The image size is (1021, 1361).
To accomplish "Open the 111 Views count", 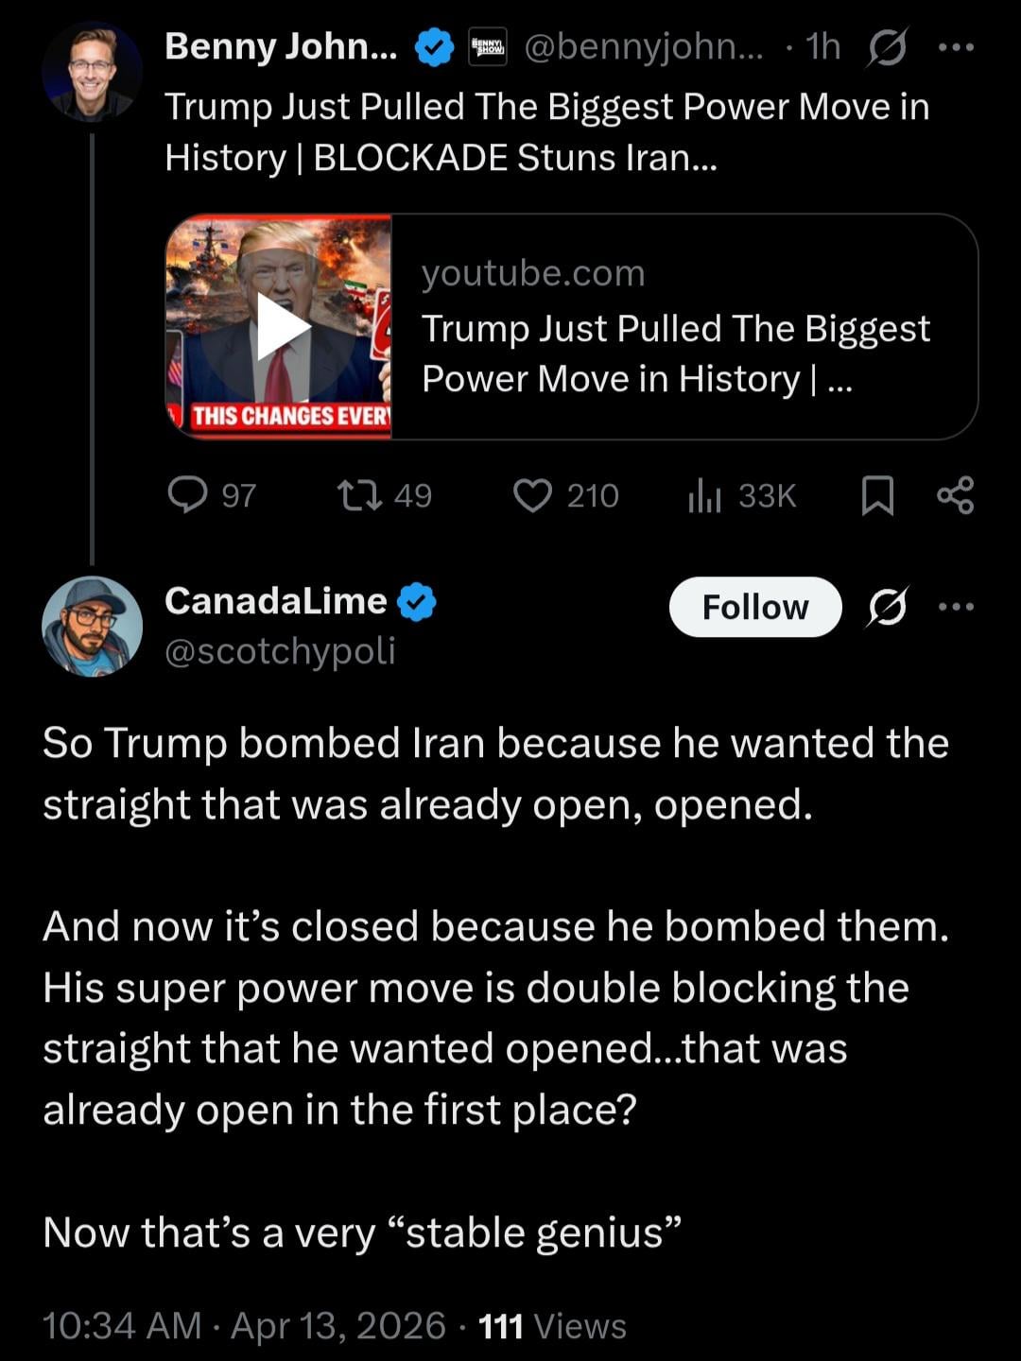I will tap(552, 1326).
